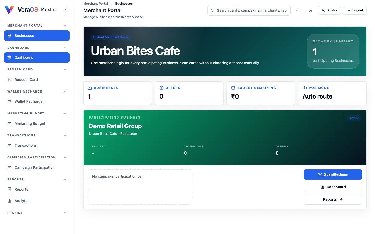Image resolution: width=375 pixels, height=234 pixels.
Task: Click the Logout exit icon
Action: [x=348, y=10]
